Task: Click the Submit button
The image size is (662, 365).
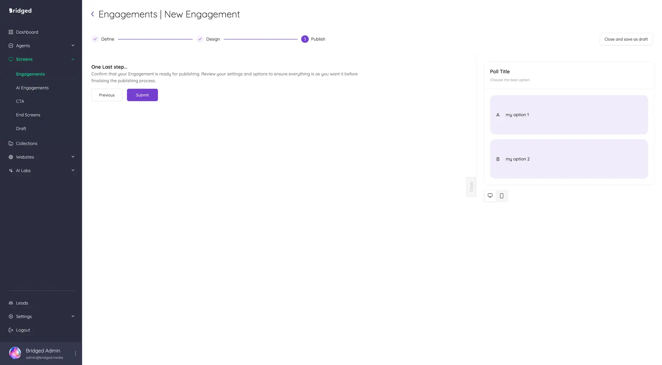Action: point(142,95)
